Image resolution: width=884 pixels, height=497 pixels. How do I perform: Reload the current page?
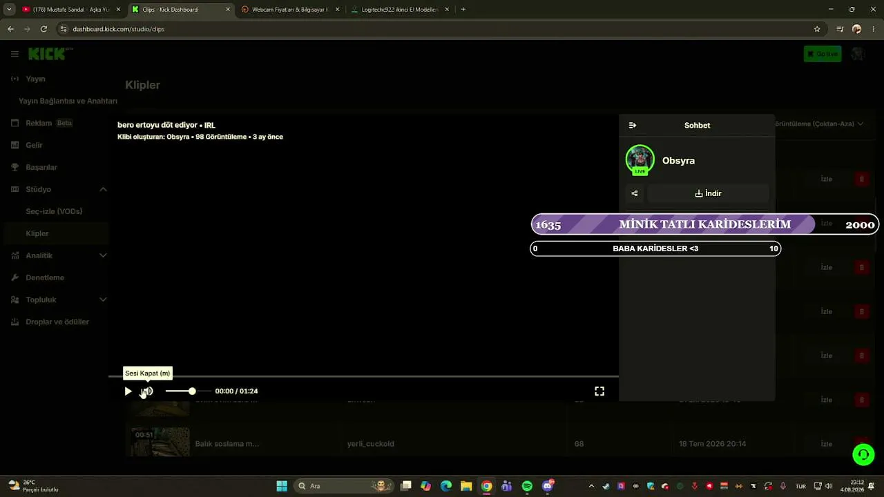click(x=44, y=29)
